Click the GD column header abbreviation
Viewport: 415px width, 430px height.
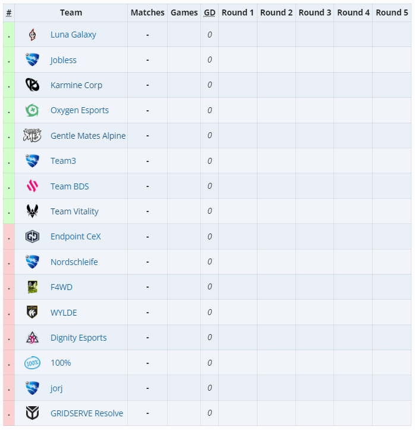209,13
